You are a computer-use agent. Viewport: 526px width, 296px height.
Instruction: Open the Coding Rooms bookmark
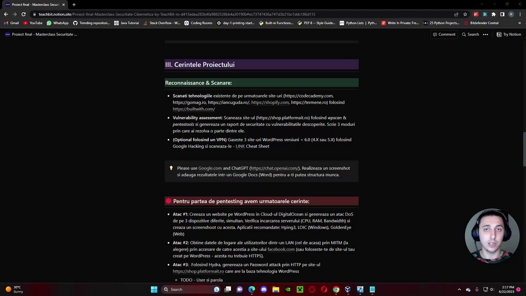click(198, 23)
